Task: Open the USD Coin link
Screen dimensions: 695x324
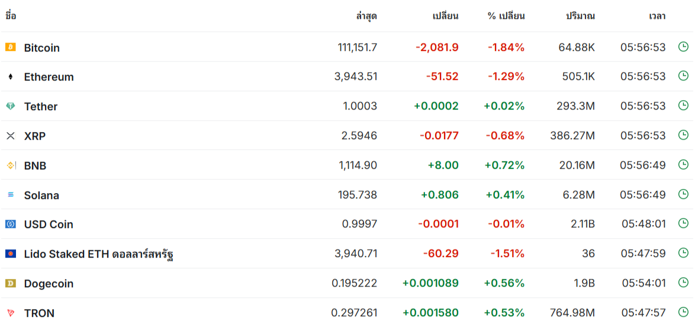Action: 49,224
